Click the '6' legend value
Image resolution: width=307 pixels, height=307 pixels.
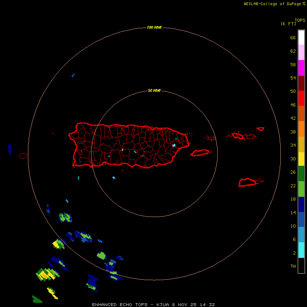point(294,239)
